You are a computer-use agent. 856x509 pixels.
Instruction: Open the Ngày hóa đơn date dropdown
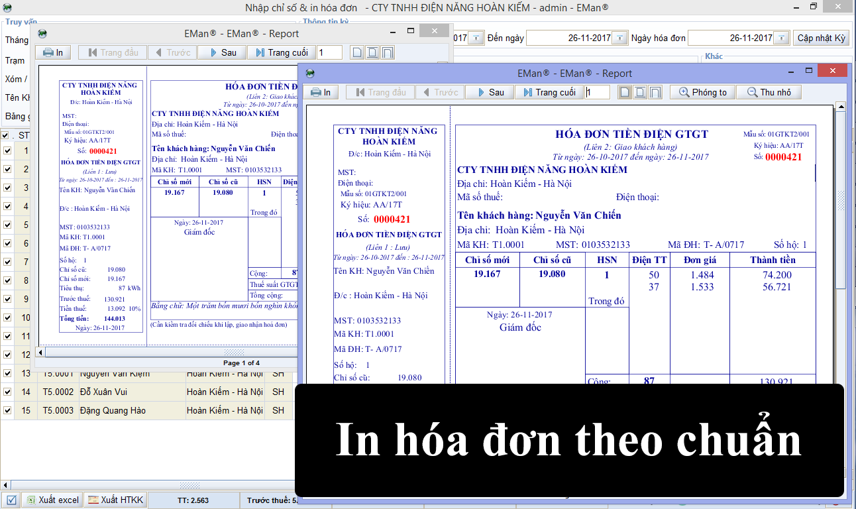click(x=781, y=38)
